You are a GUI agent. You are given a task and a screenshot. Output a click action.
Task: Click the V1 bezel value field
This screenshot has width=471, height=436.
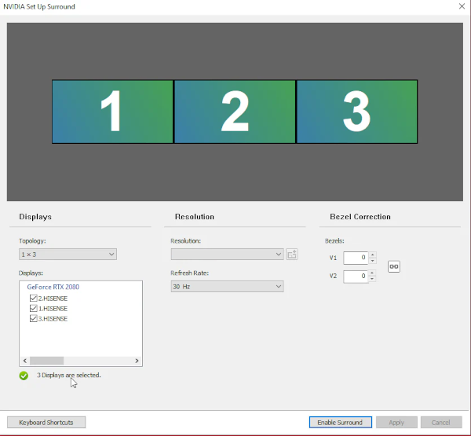pos(356,258)
